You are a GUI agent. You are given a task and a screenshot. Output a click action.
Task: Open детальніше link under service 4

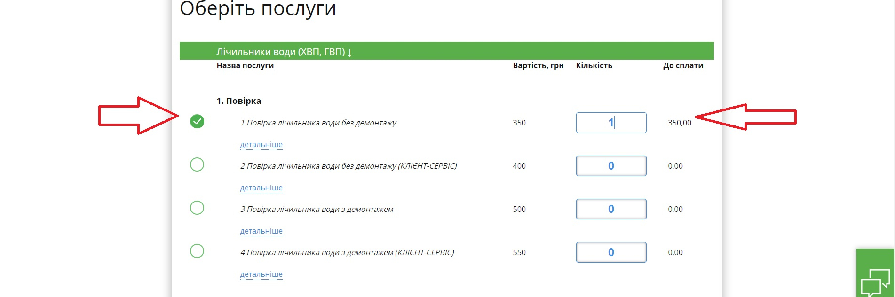coord(261,274)
